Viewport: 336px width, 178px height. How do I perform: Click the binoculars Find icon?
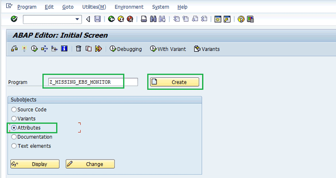[x=153, y=19]
